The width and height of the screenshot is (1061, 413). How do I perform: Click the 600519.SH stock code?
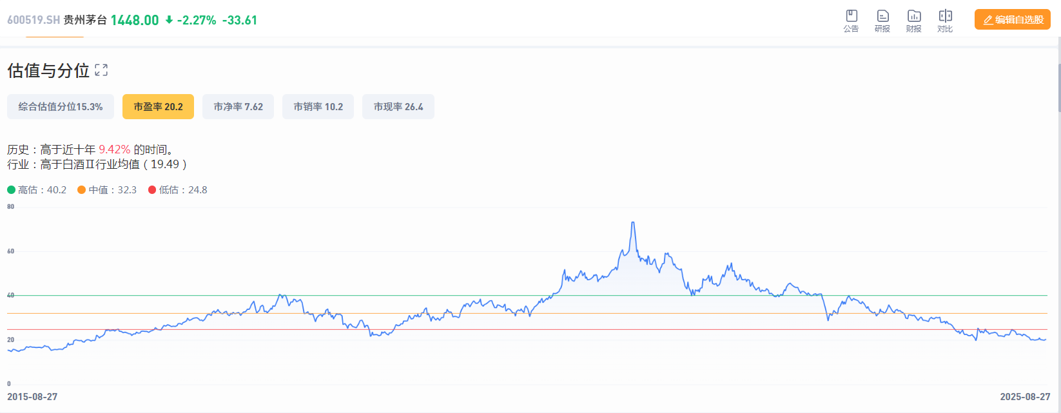[x=34, y=20]
